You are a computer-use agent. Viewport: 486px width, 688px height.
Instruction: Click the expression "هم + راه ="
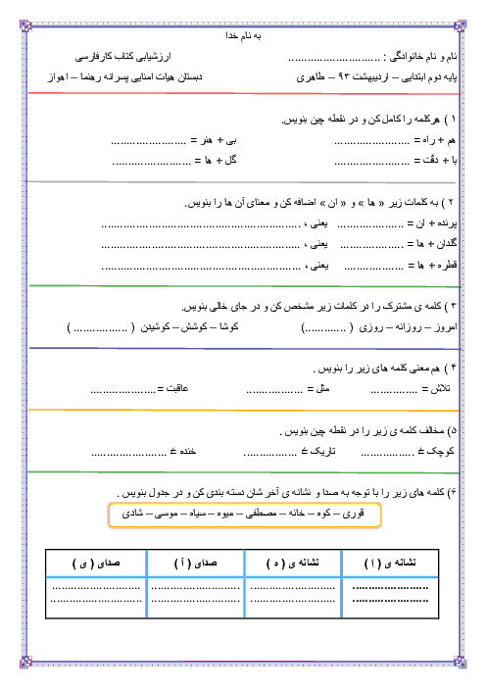tap(435, 140)
